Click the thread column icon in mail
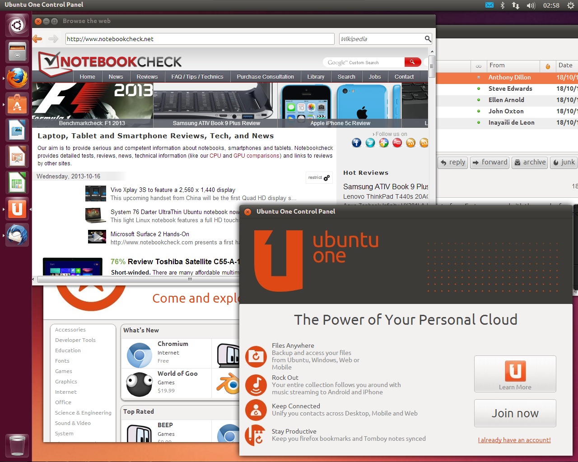 [479, 66]
